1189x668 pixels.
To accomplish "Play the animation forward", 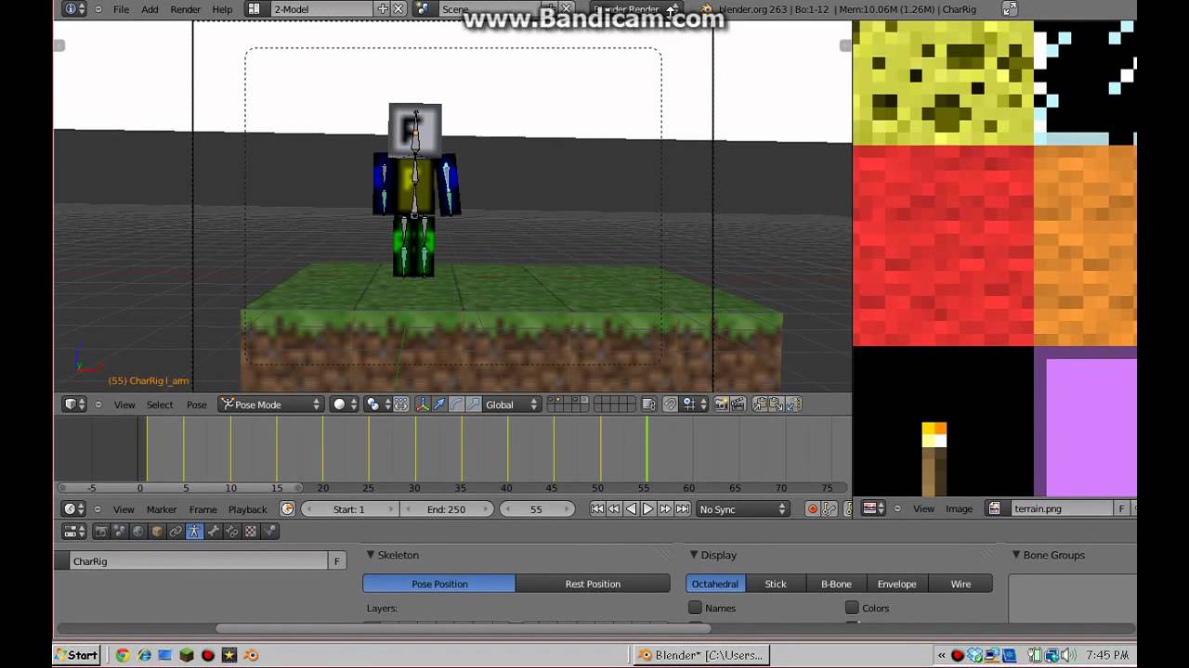I will [648, 509].
